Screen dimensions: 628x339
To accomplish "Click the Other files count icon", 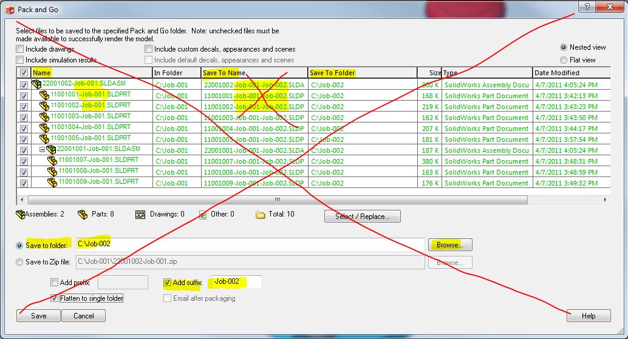I will [203, 215].
